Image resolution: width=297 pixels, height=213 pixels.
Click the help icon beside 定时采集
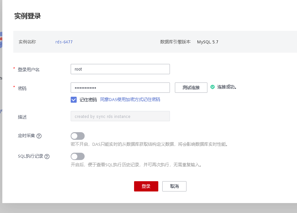(x=39, y=136)
